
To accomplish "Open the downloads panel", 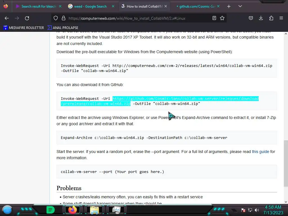I will [x=261, y=18].
